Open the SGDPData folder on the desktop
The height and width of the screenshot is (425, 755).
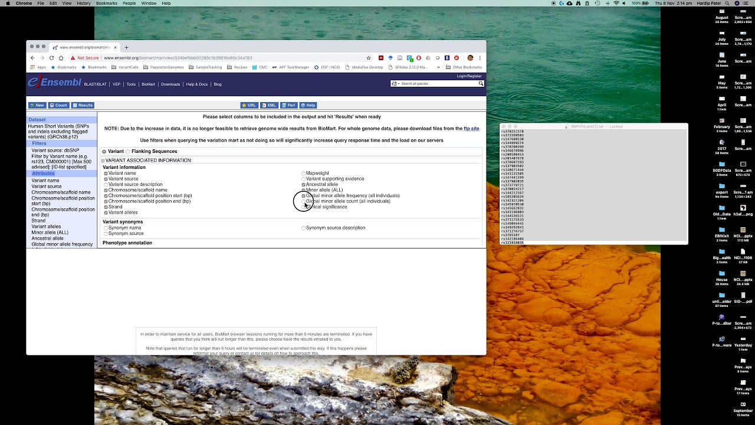[722, 169]
